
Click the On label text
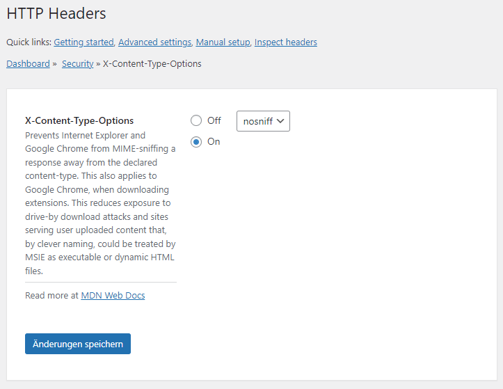(x=214, y=141)
